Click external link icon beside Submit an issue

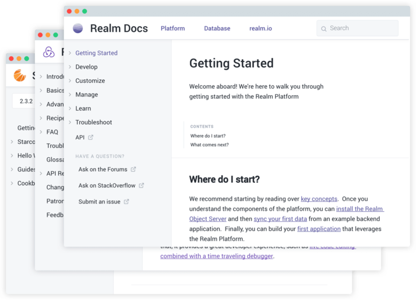pyautogui.click(x=127, y=202)
